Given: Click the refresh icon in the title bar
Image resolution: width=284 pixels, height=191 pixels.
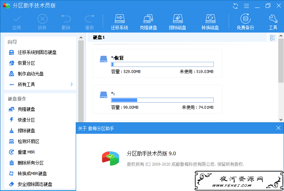Looking at the screenshot, I should (236, 6).
